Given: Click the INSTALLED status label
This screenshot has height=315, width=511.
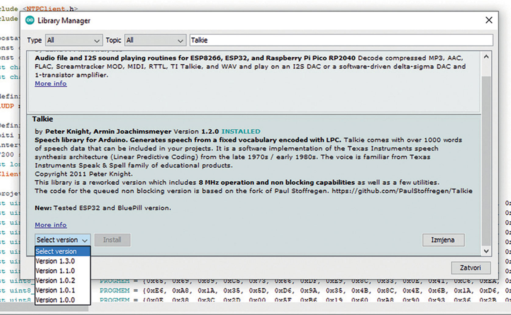Looking at the screenshot, I should (241, 131).
